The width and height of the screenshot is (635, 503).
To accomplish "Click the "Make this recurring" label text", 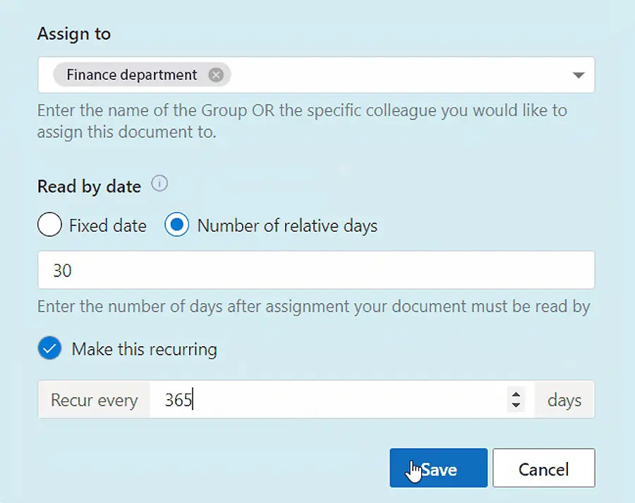I will [x=144, y=349].
